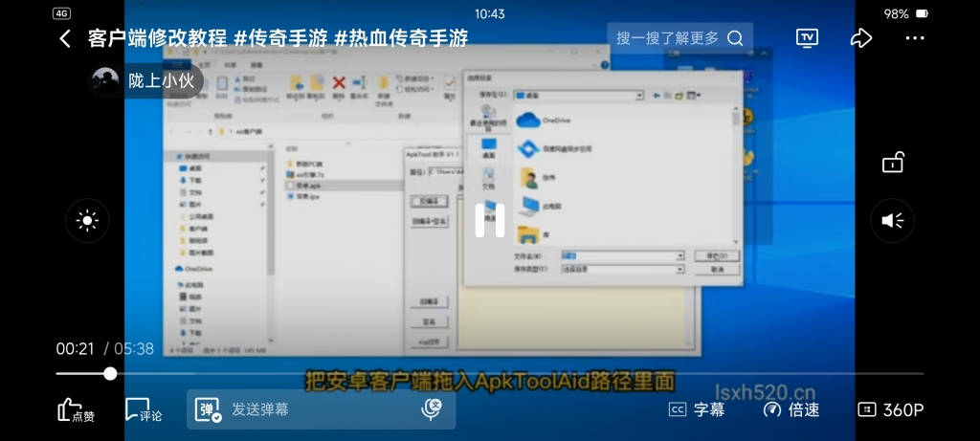980x441 pixels.
Task: Switch to 共享 tab in Explorer ribbon
Action: coord(231,65)
